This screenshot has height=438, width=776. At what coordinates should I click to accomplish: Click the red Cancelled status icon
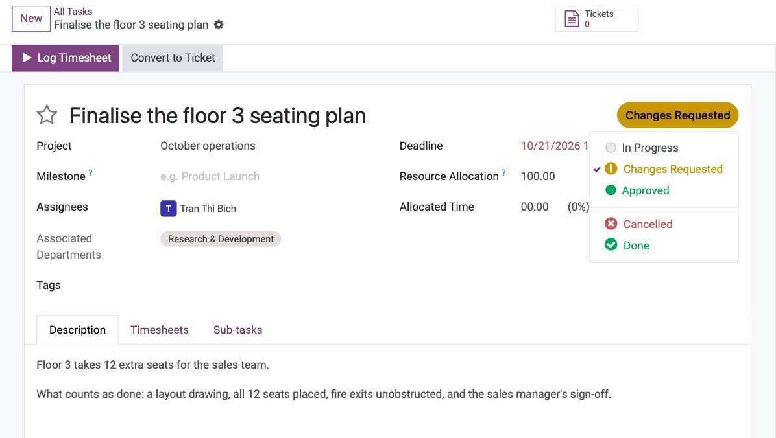click(x=611, y=224)
